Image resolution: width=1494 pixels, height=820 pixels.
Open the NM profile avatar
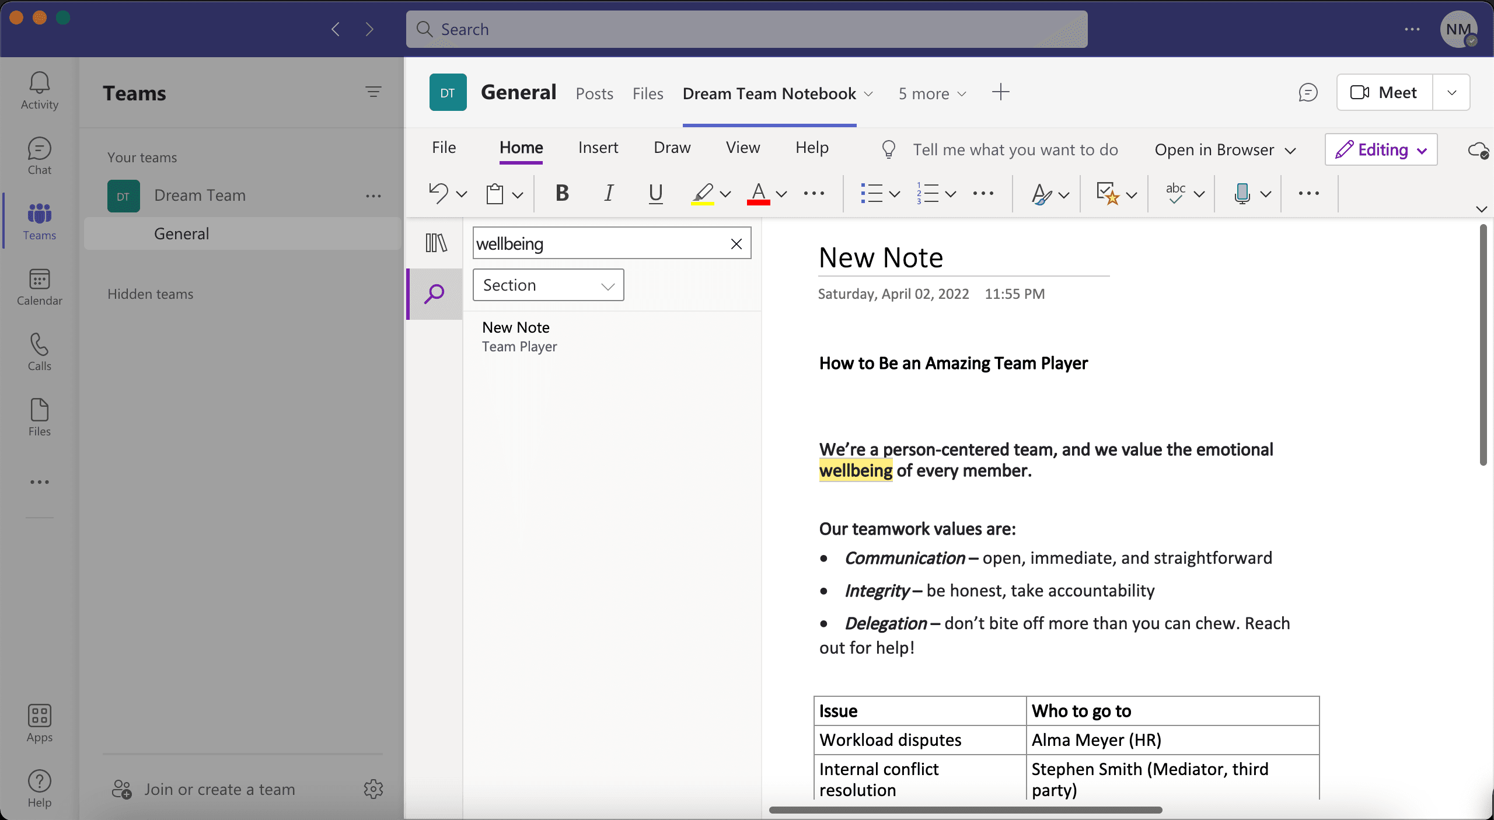[x=1458, y=29]
